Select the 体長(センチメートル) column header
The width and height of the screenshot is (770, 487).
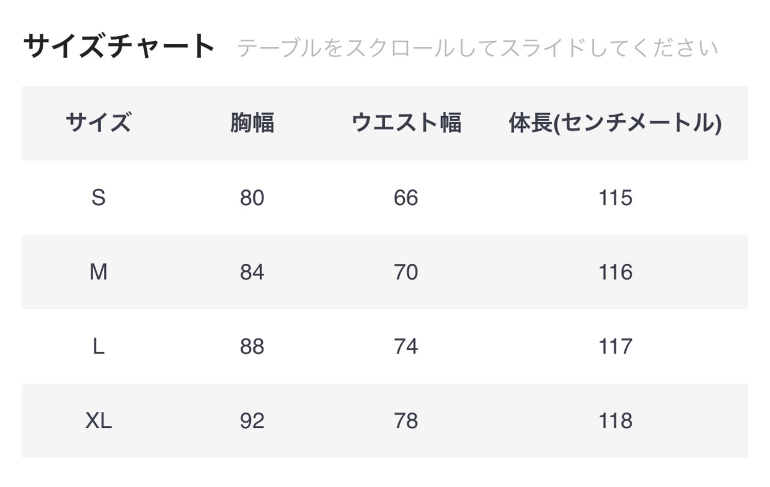click(615, 123)
